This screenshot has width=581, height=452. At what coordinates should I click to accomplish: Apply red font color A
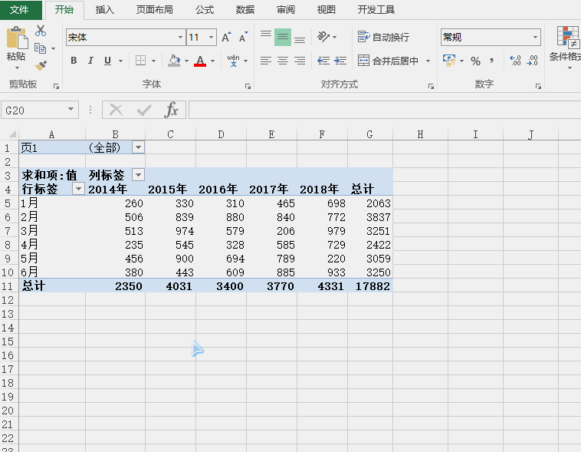[200, 61]
